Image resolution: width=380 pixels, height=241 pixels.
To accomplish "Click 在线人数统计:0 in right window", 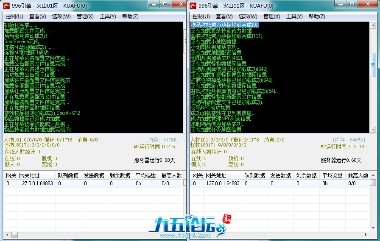I will point(209,152).
